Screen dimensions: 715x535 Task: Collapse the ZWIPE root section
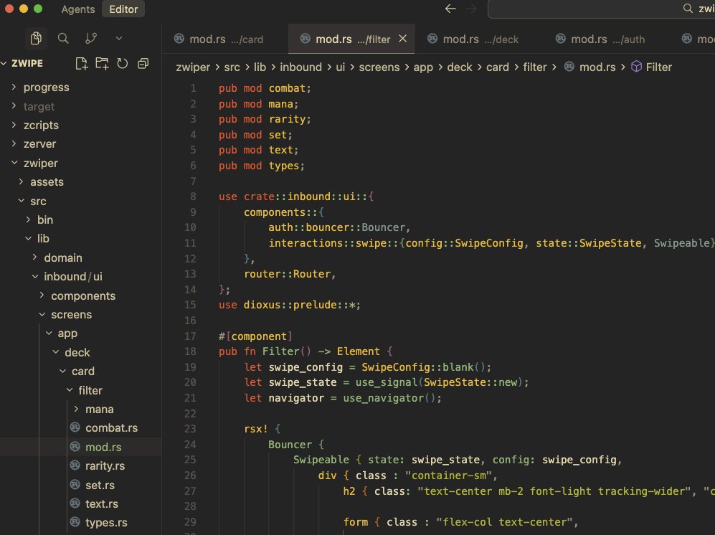pos(4,63)
